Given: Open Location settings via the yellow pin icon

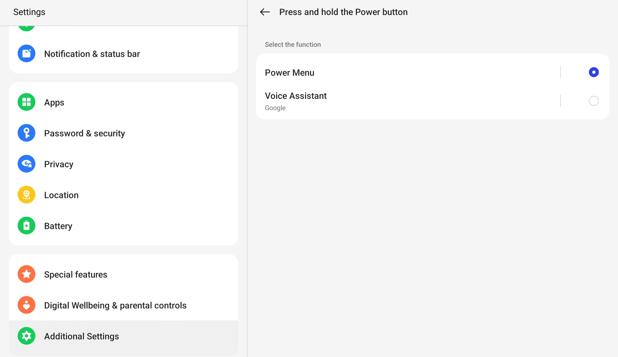Looking at the screenshot, I should 26,195.
